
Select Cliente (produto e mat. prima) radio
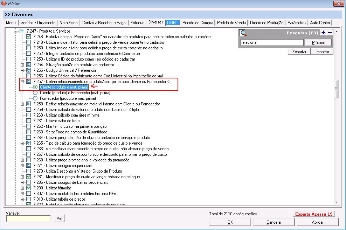click(x=35, y=87)
